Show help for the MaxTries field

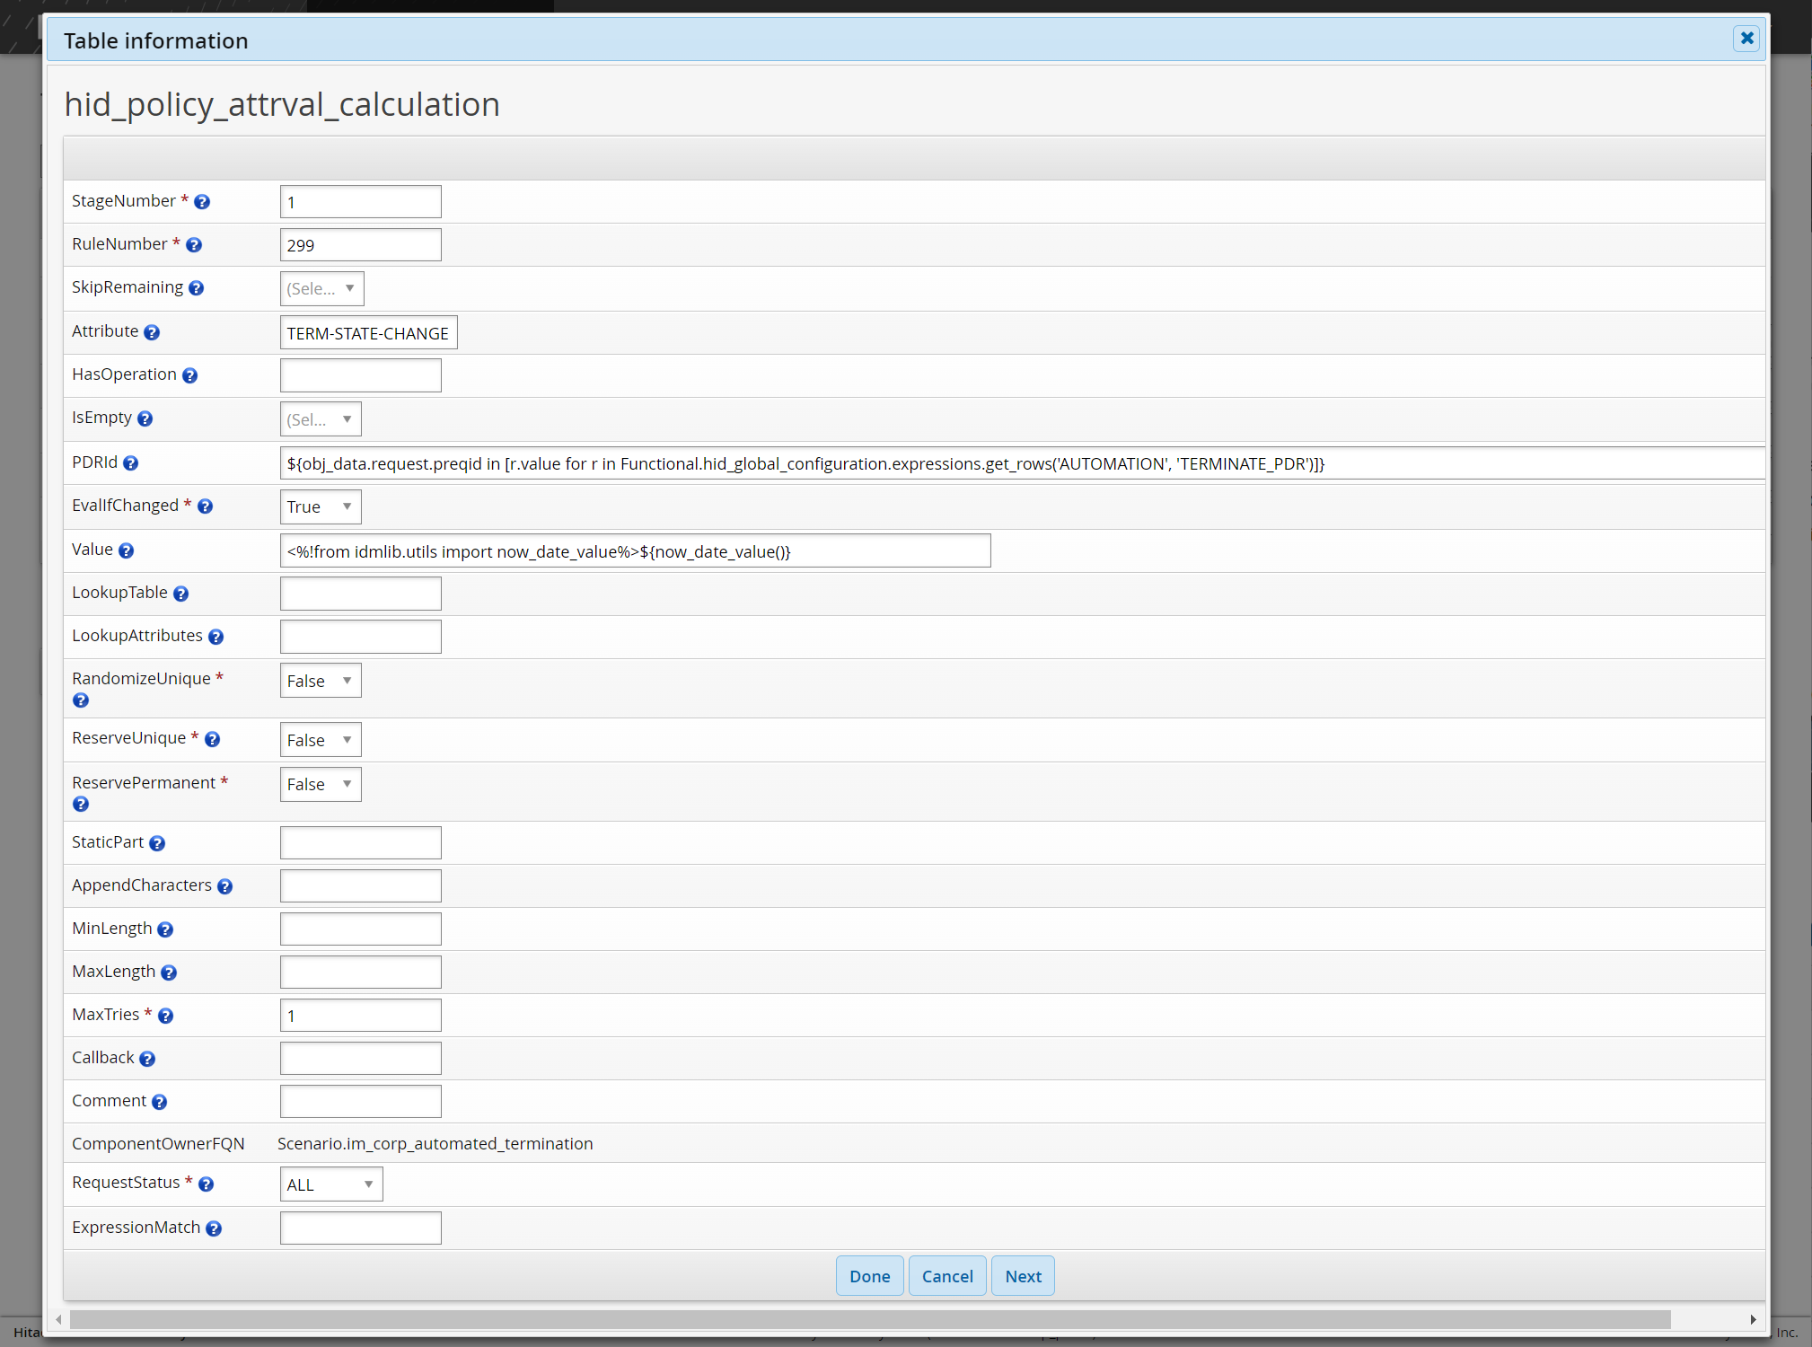(165, 1016)
